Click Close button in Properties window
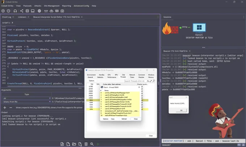Viewport: 246px width, 147px height. tap(150, 136)
